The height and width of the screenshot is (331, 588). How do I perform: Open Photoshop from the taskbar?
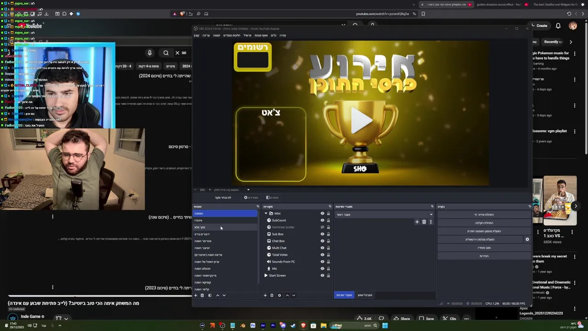(253, 326)
